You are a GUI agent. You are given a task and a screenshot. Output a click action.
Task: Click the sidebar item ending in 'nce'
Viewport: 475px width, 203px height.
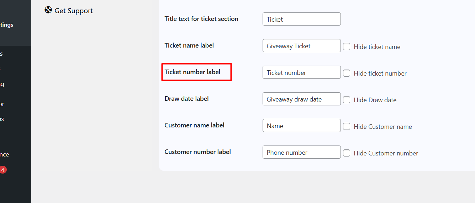5,154
